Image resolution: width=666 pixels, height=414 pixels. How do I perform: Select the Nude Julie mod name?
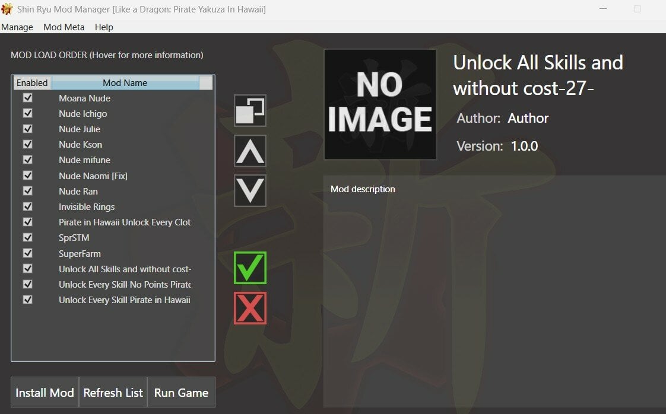point(80,129)
